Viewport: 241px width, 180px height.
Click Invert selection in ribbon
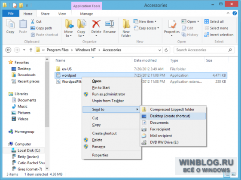pos(219,35)
